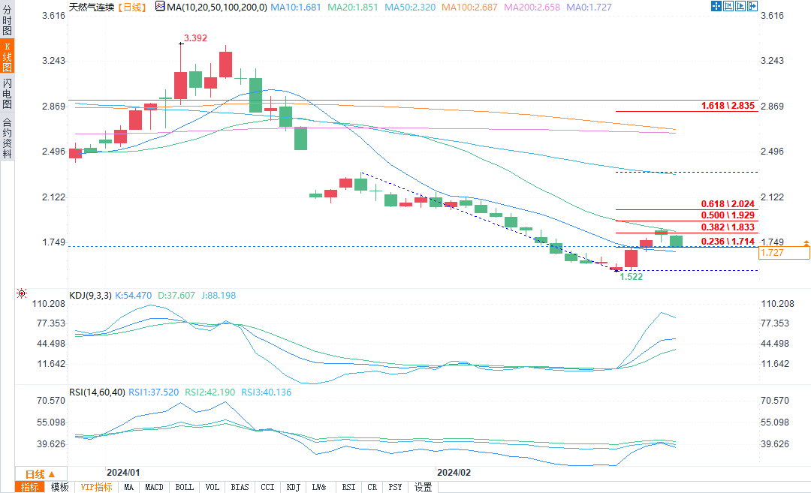Click the orange price alert arrows on axis
The width and height of the screenshot is (811, 493).
(x=806, y=243)
